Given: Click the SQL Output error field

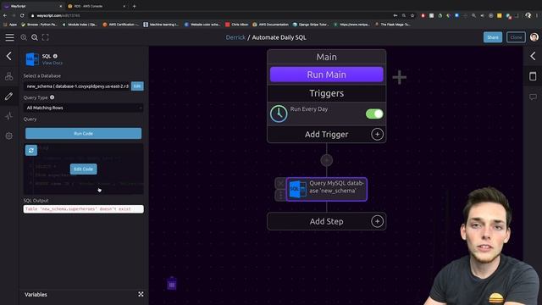Looking at the screenshot, I should (83, 209).
